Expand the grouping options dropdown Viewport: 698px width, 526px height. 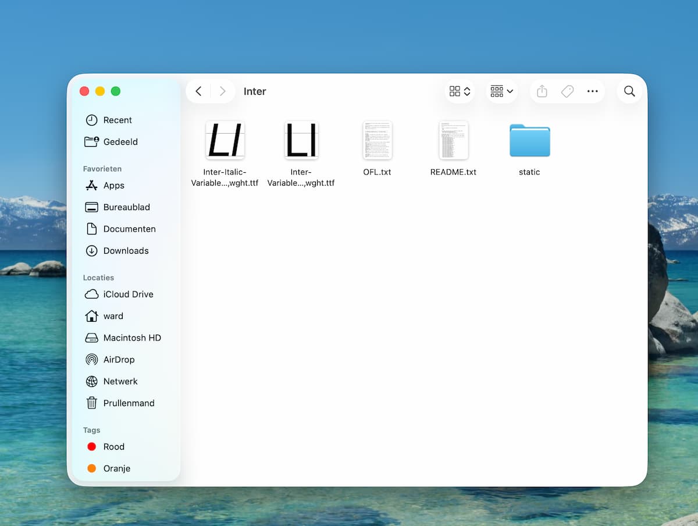(x=501, y=91)
